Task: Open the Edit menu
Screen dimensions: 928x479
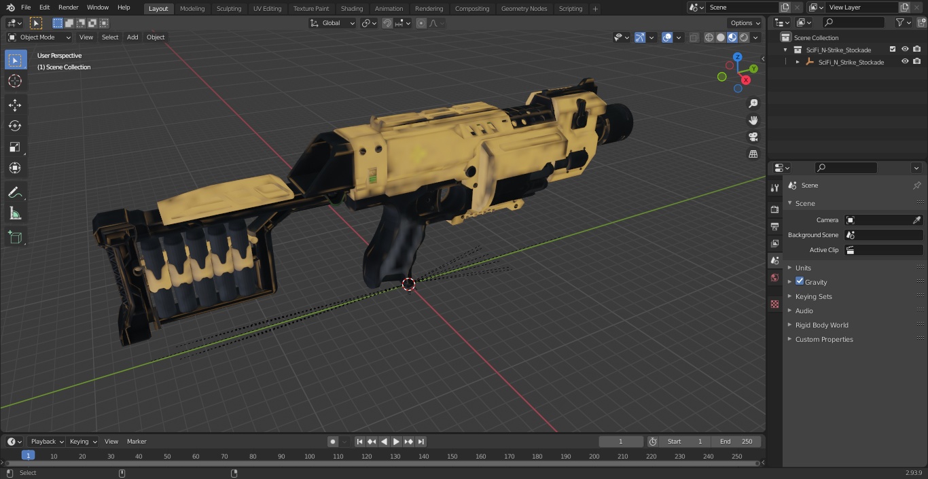Action: coord(44,7)
